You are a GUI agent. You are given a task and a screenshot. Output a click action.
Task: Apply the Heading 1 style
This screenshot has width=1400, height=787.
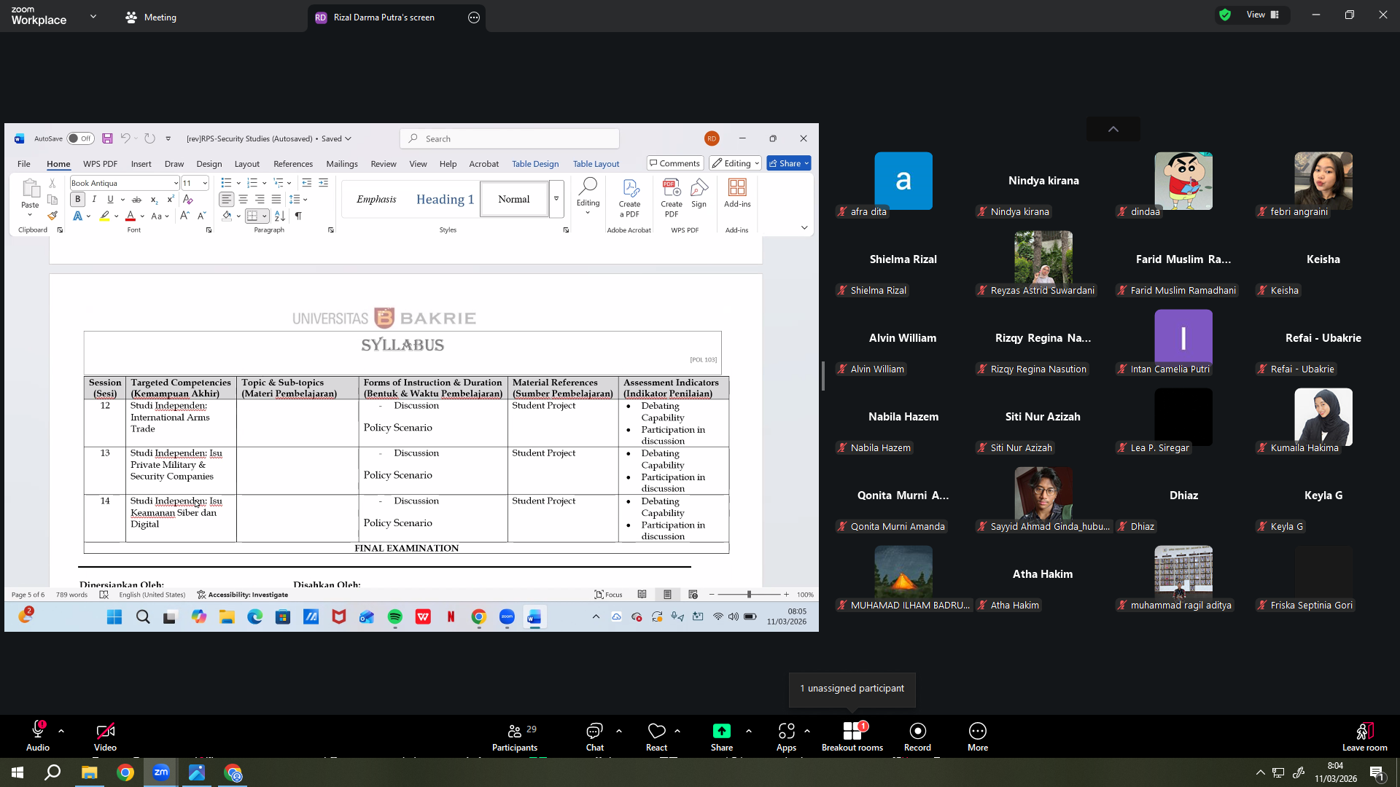(x=445, y=199)
